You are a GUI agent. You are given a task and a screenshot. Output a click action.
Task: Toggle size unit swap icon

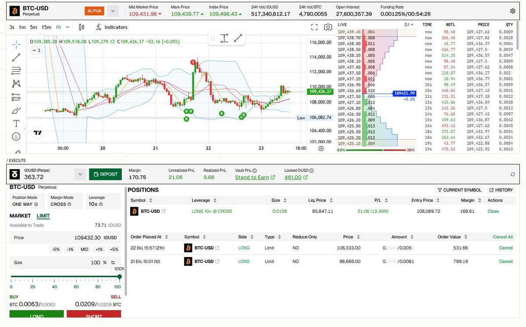tap(113, 263)
